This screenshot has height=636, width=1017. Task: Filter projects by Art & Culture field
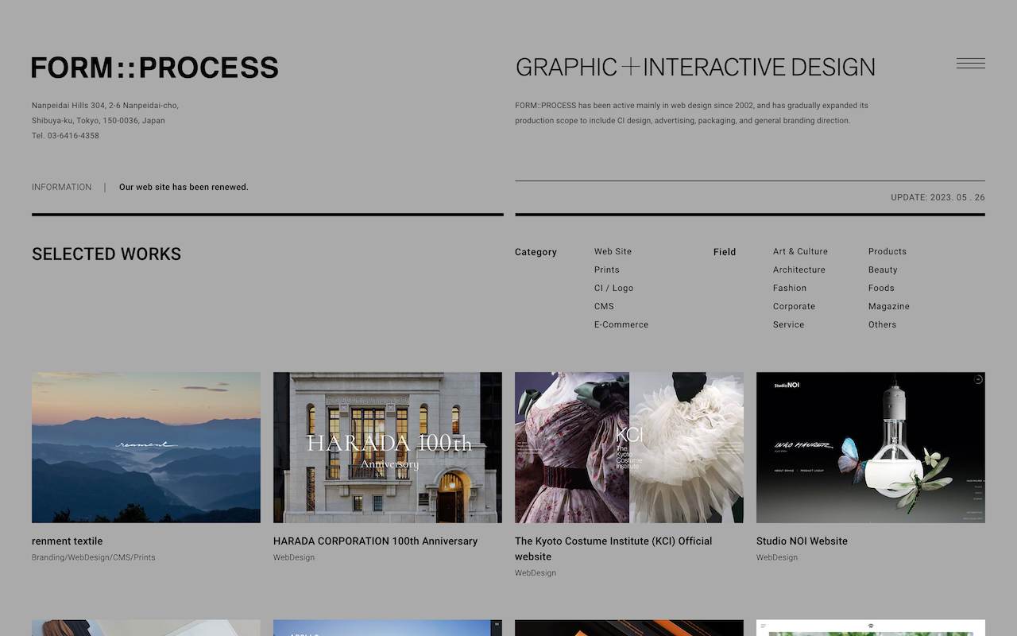800,251
